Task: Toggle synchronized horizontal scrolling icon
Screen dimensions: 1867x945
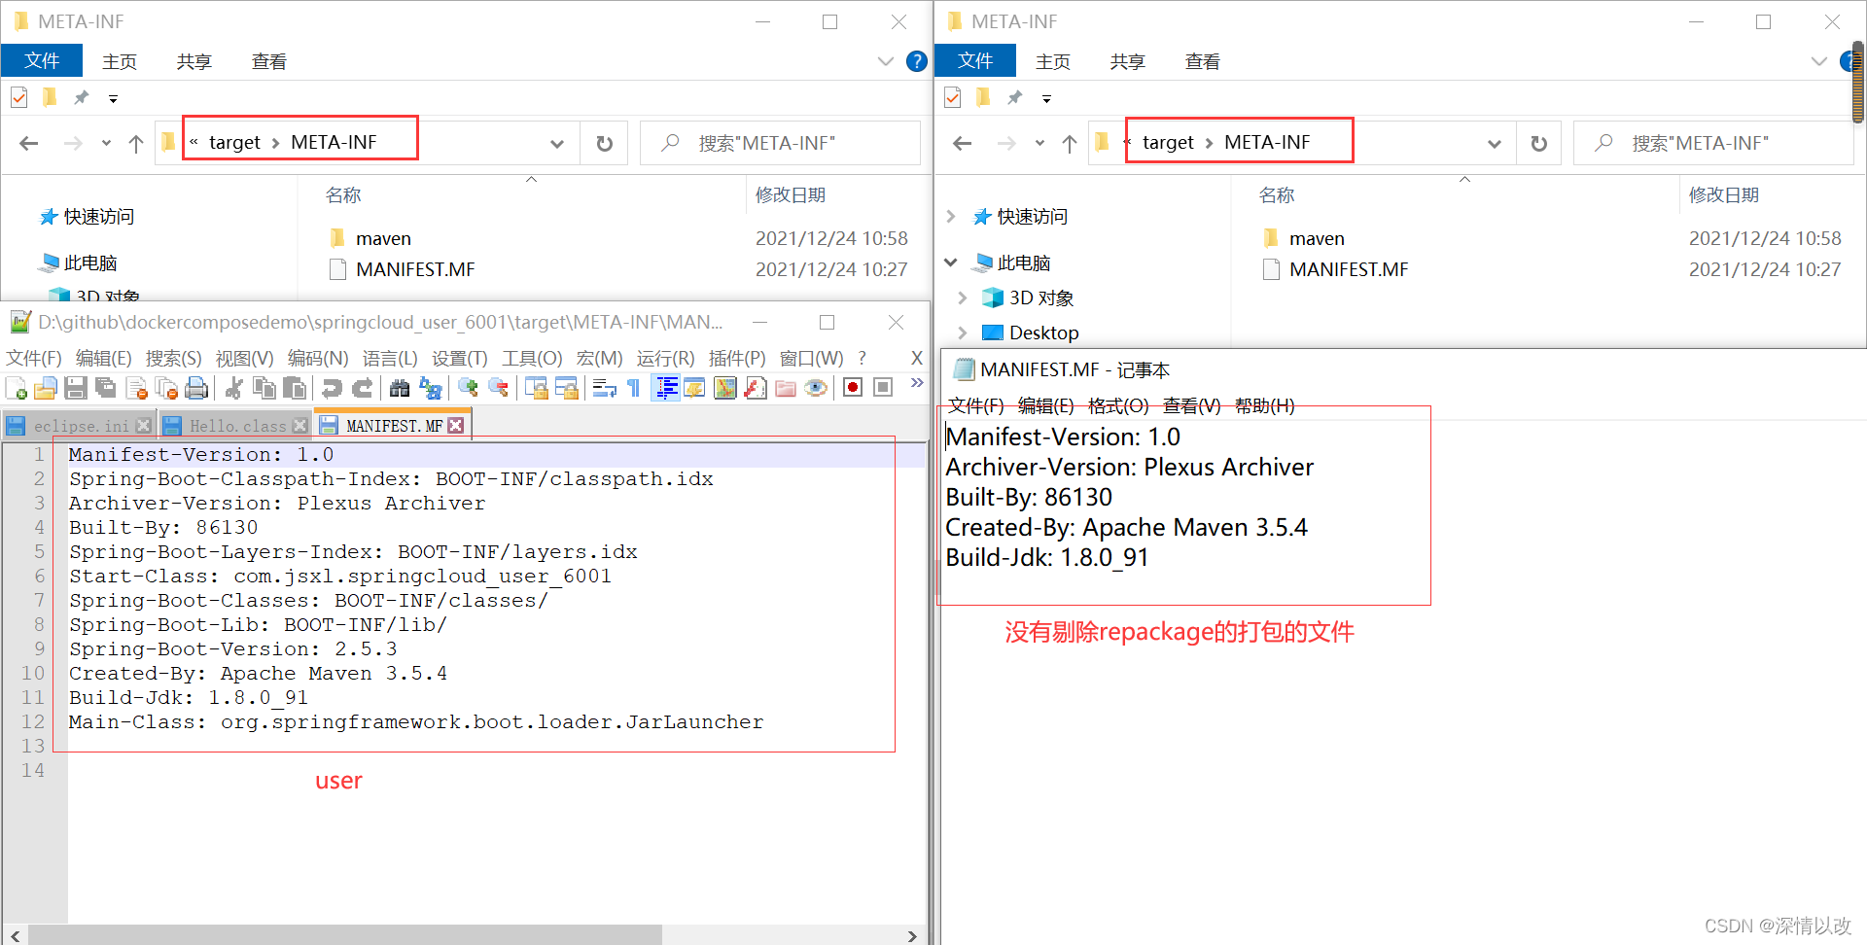Action: point(566,389)
